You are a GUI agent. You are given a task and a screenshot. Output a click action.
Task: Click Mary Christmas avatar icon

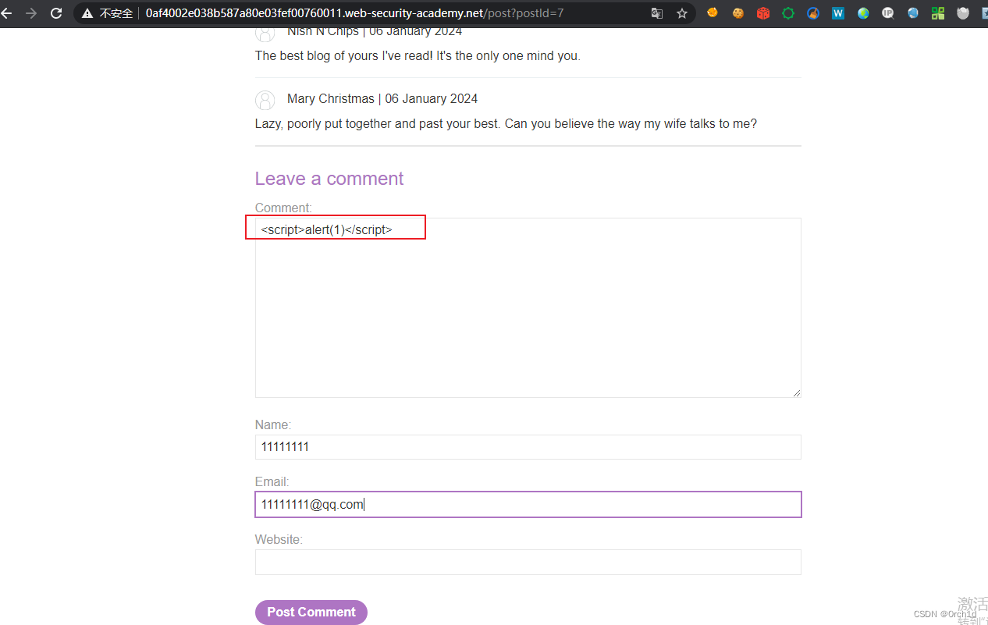tap(265, 100)
